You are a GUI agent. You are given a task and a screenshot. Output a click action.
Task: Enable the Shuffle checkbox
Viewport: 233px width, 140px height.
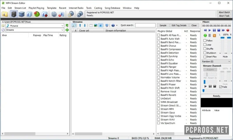[205, 49]
